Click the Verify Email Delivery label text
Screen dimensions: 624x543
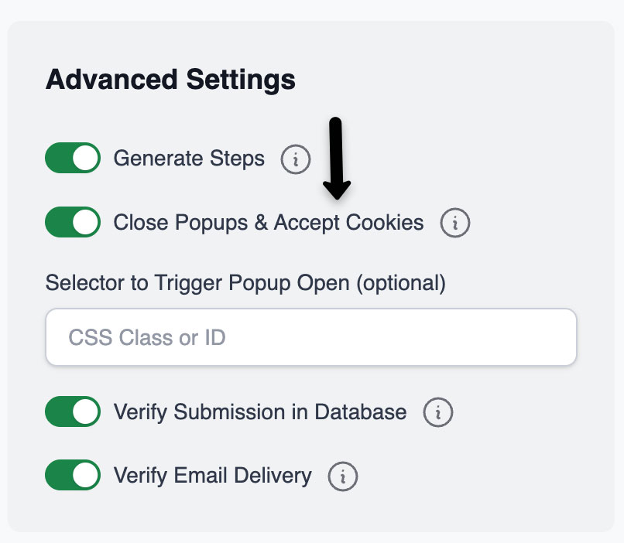(x=213, y=475)
